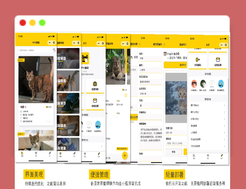Open the three-dot capsule menu on the 中大猫谱 screen
This screenshot has width=246, height=189.
coord(50,42)
